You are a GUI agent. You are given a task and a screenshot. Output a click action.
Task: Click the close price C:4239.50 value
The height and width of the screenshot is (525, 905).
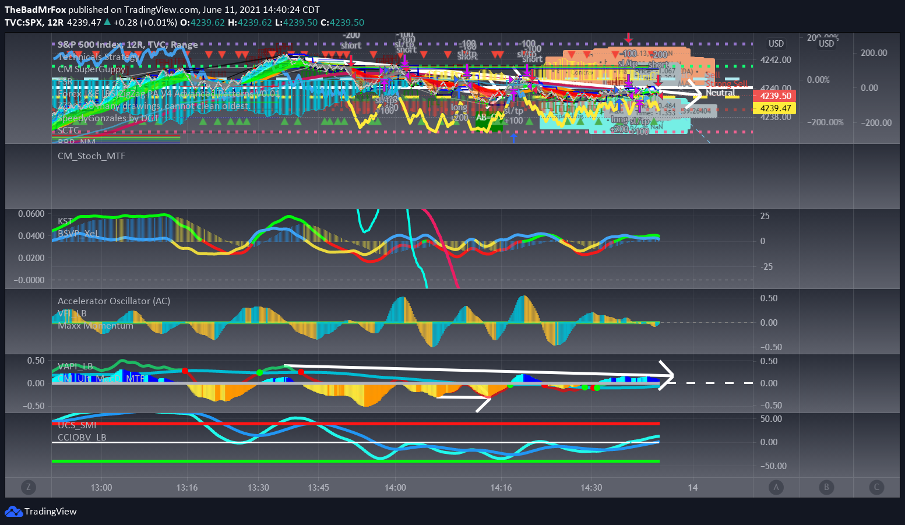coord(342,22)
